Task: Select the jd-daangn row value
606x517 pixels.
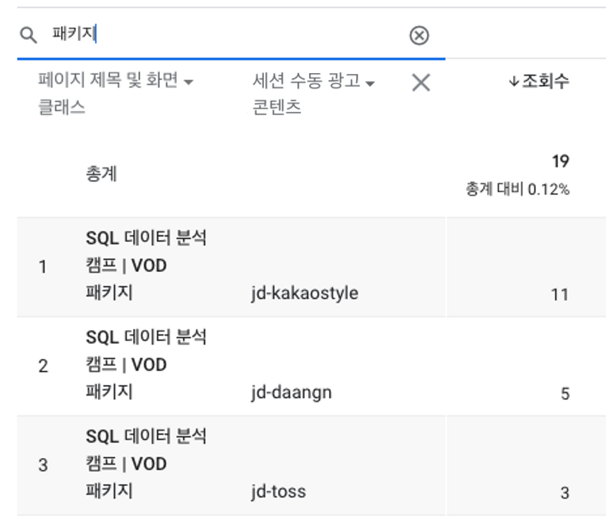Action: (x=291, y=393)
